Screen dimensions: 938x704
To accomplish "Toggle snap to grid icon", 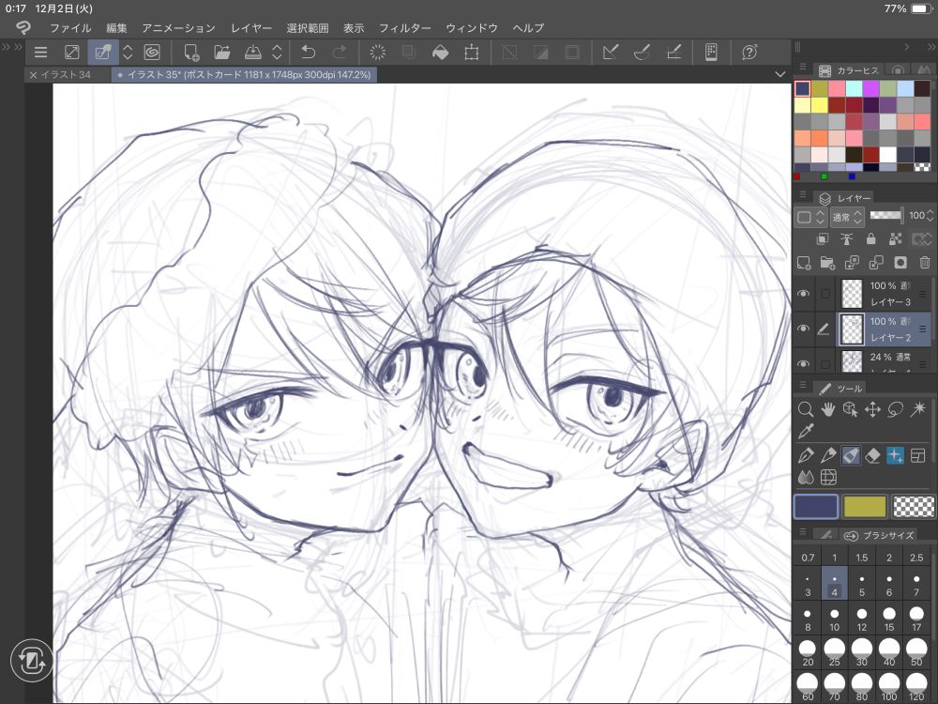I will click(x=673, y=53).
